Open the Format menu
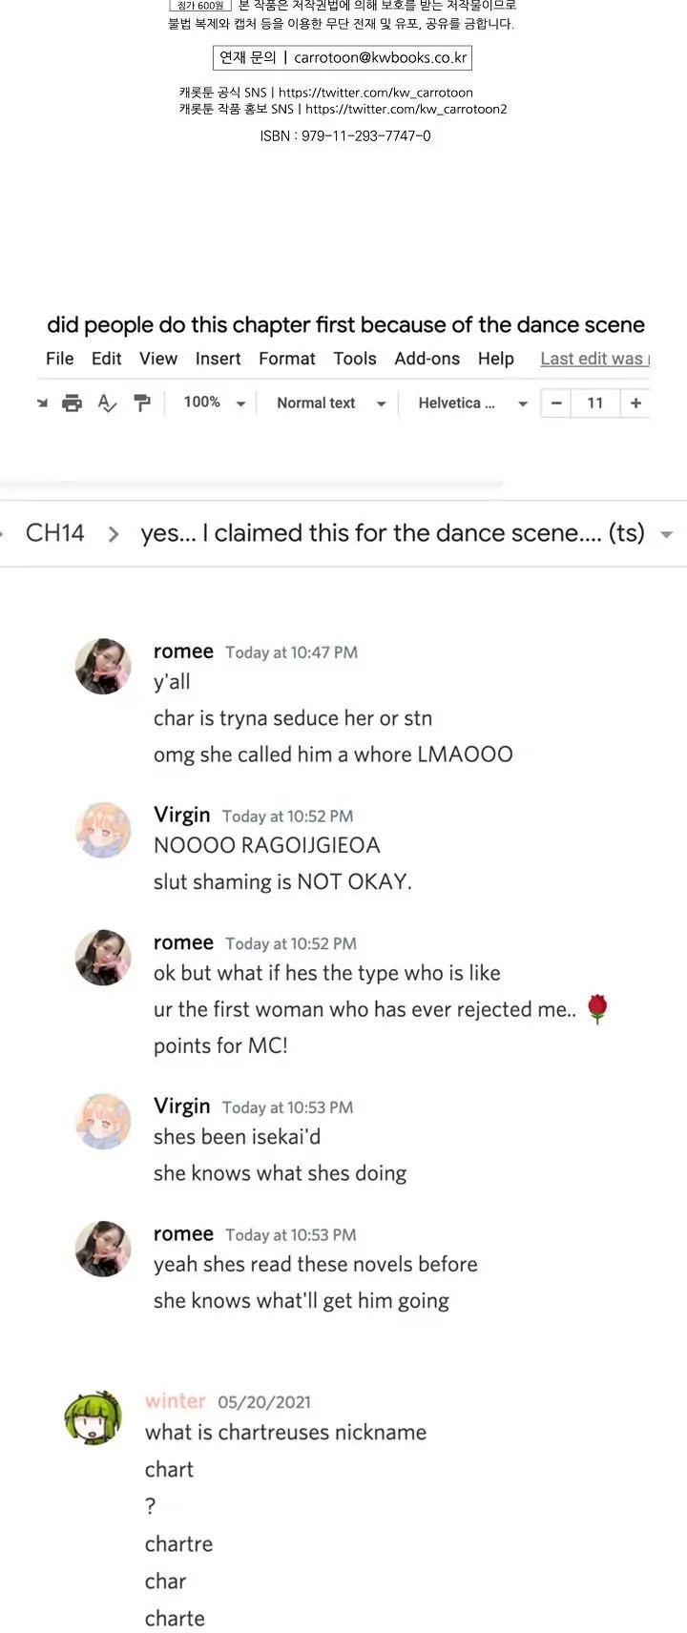Viewport: 687px width, 1633px height. (x=286, y=359)
